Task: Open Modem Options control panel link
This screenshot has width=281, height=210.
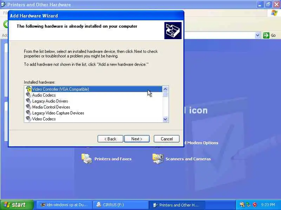Action: point(202,143)
